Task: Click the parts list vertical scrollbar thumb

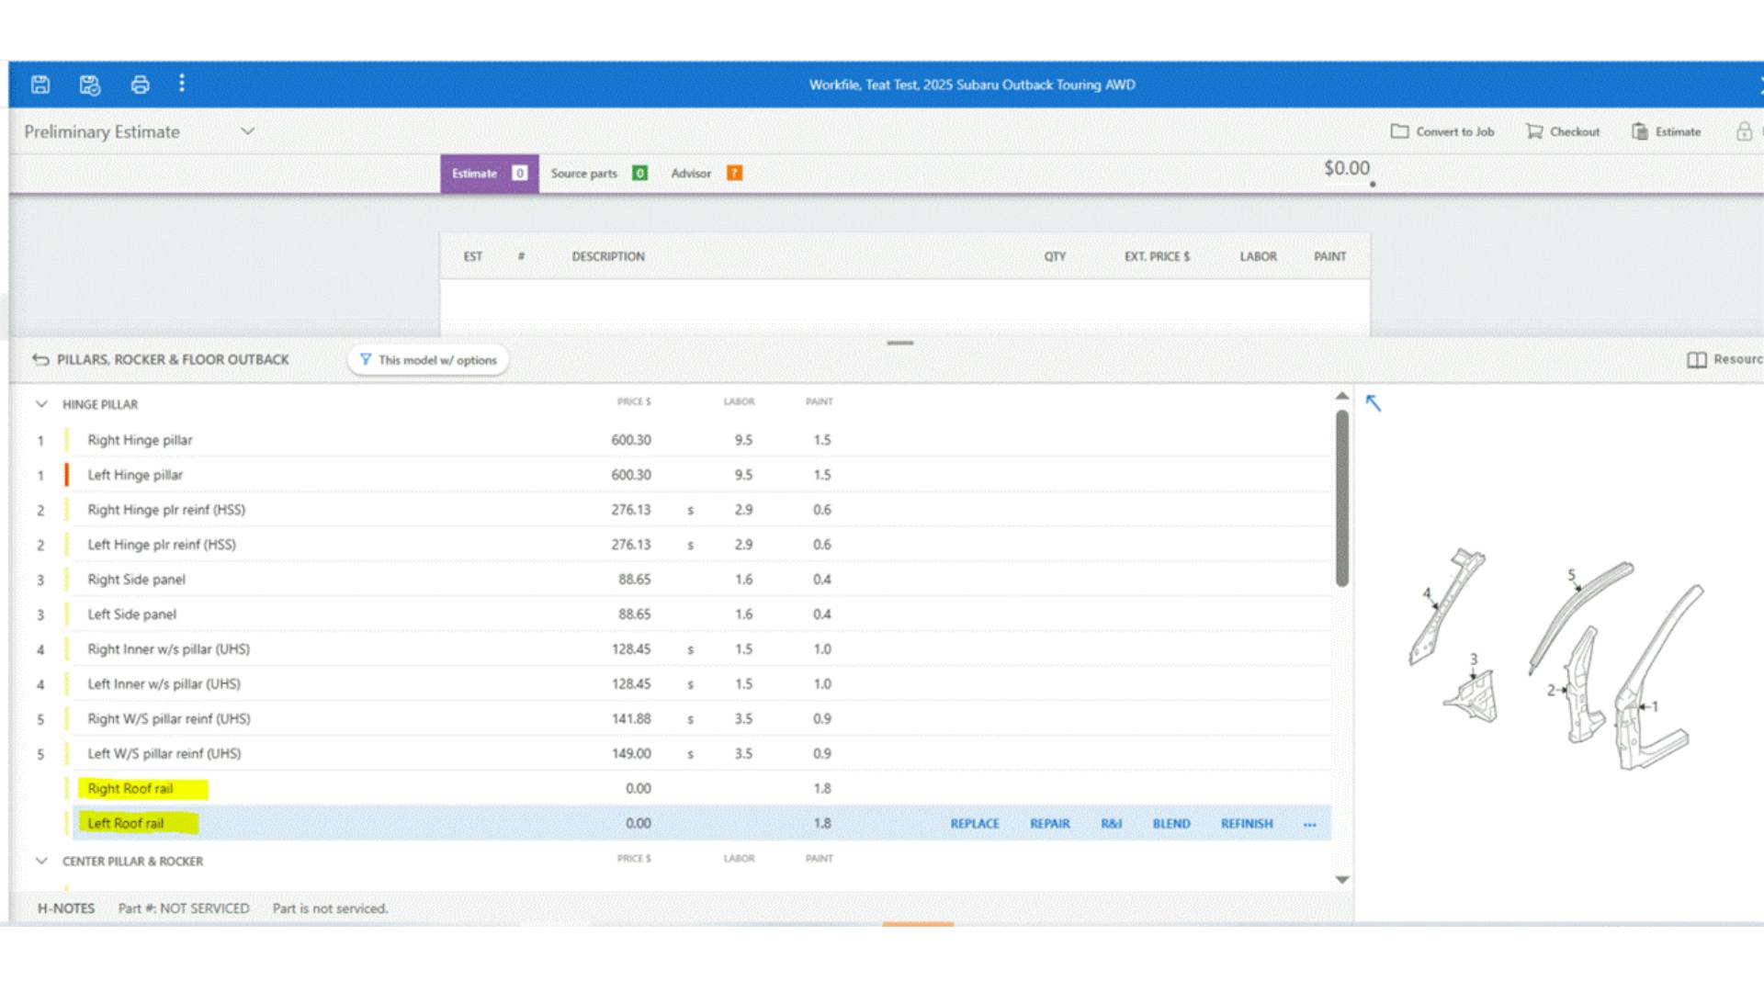Action: click(1341, 498)
